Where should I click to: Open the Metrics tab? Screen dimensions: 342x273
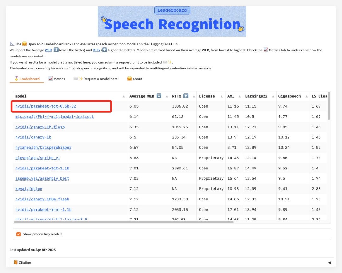tap(57, 79)
